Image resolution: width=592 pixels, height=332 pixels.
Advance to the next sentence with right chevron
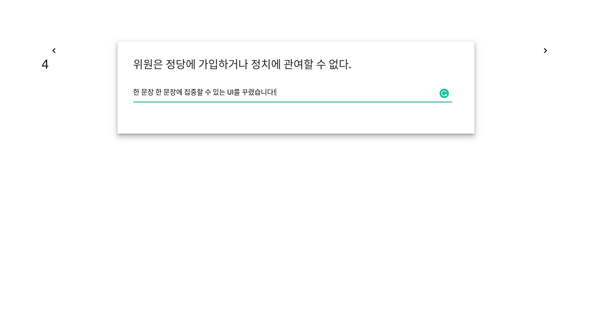pyautogui.click(x=545, y=51)
